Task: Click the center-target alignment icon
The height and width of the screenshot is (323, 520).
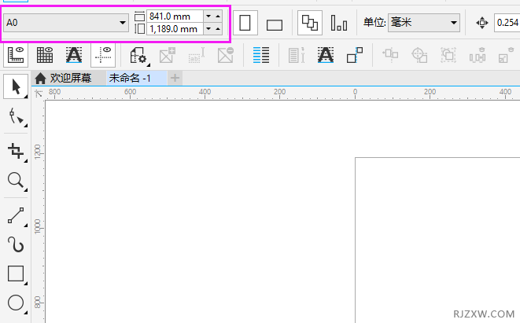Action: pos(419,55)
